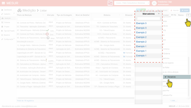The width and height of the screenshot is (191, 108).
Task: Click the Marcadores filter input field
Action: click(148, 18)
